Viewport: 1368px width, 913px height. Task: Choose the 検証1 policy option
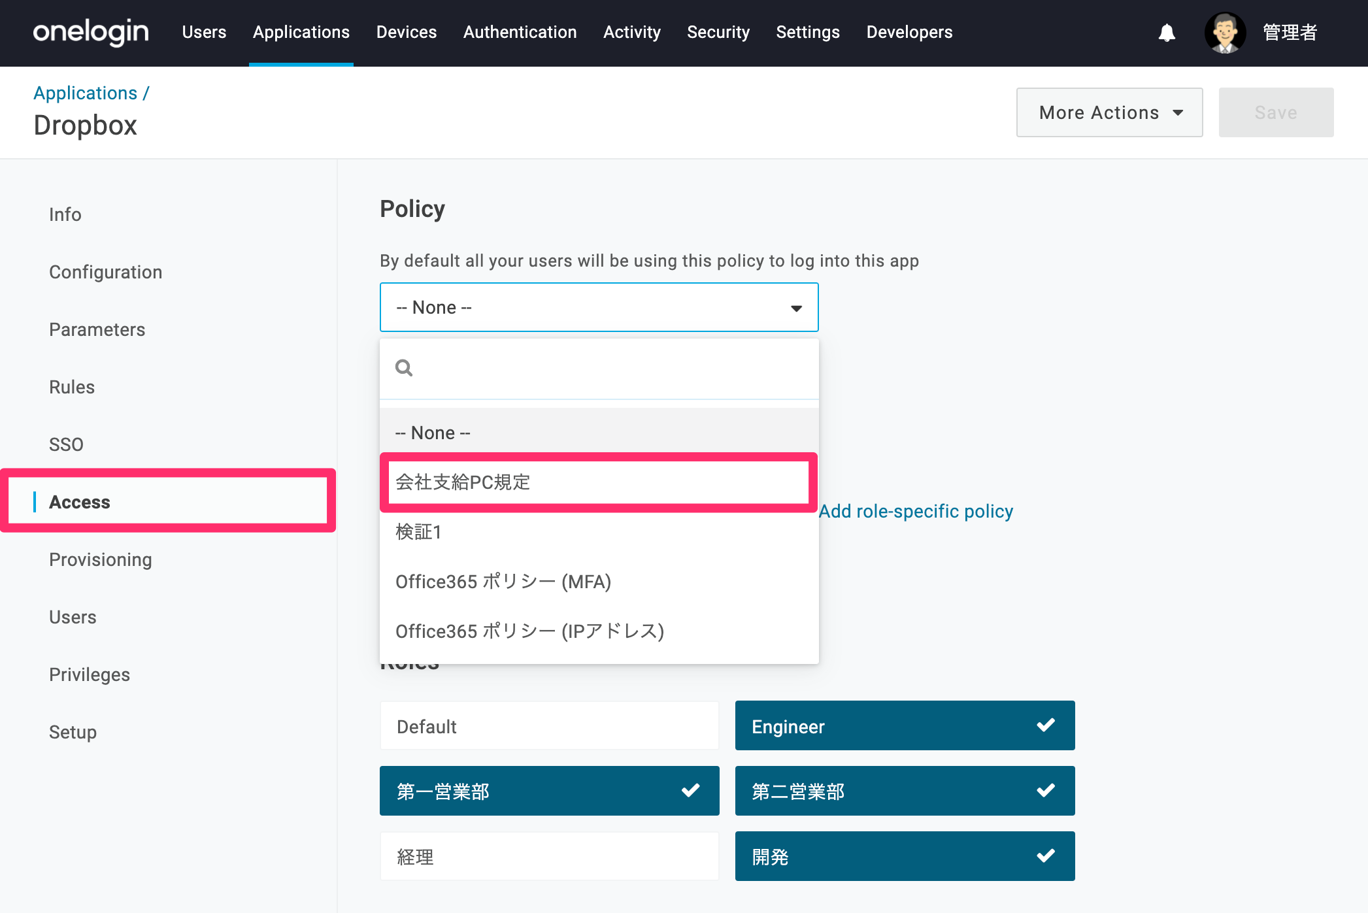coord(599,532)
